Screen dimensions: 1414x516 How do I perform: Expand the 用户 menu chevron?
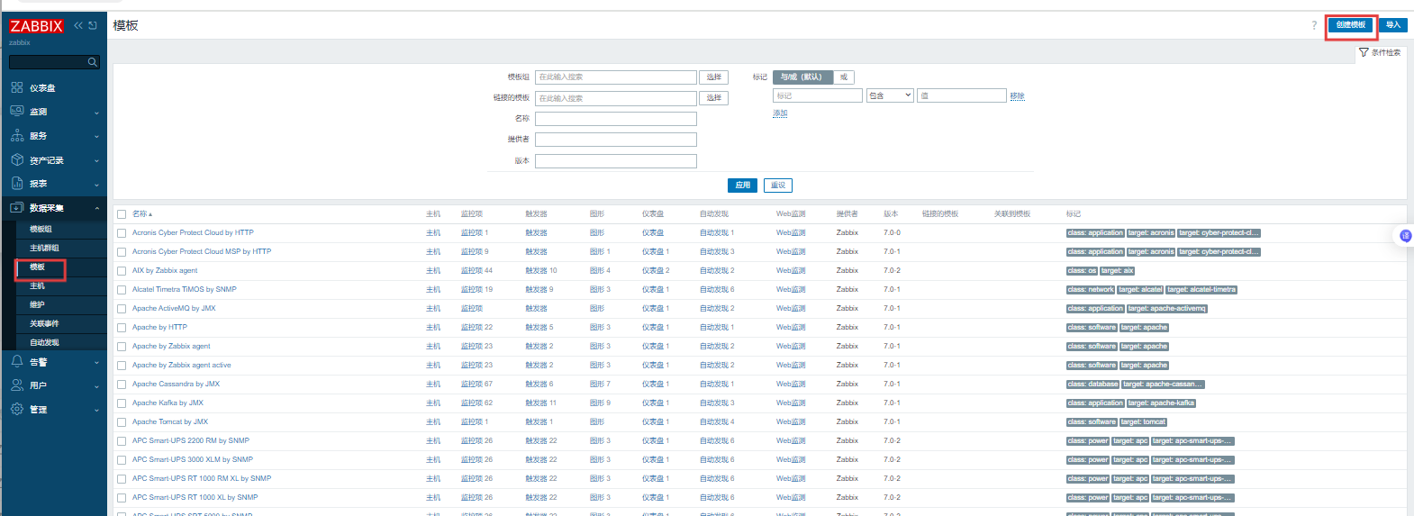[x=96, y=386]
